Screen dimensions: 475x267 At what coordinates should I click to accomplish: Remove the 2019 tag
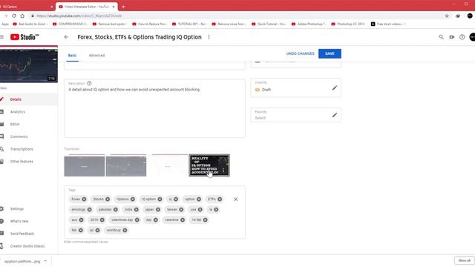102,220
